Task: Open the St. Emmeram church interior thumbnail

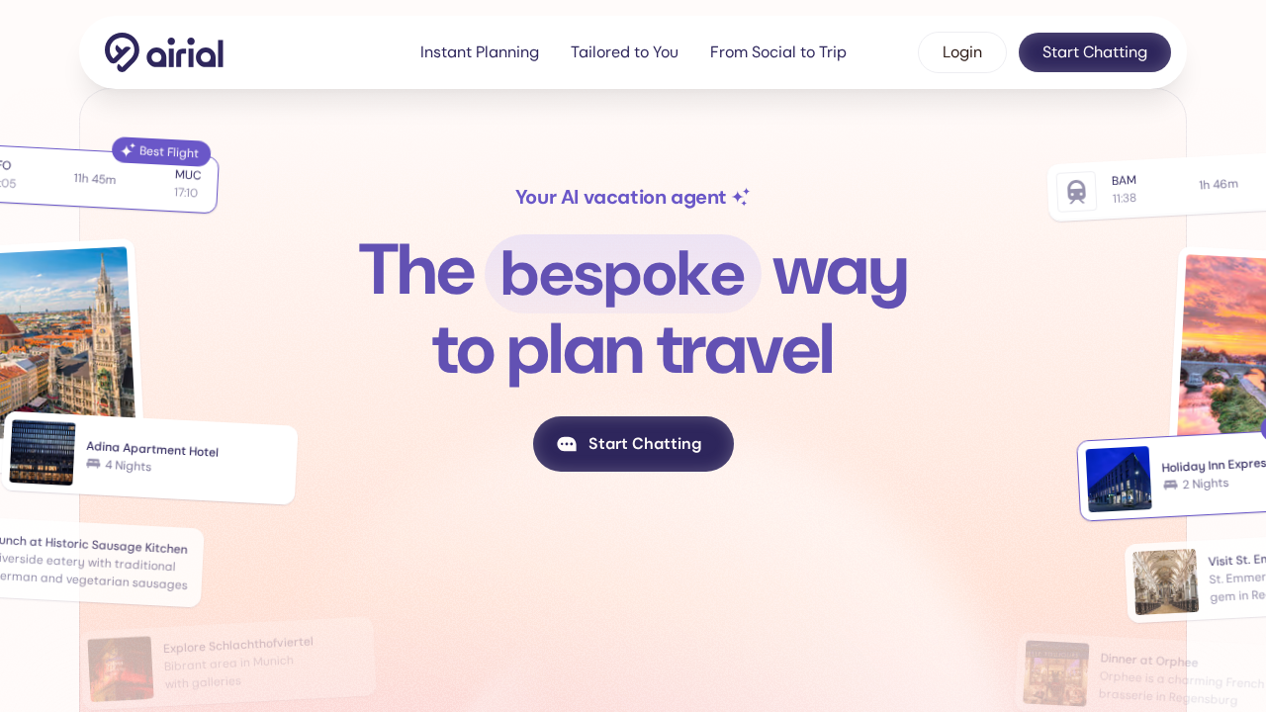Action: (x=1165, y=581)
